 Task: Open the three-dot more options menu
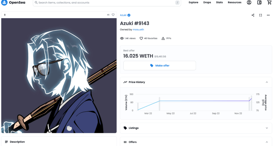268,15
